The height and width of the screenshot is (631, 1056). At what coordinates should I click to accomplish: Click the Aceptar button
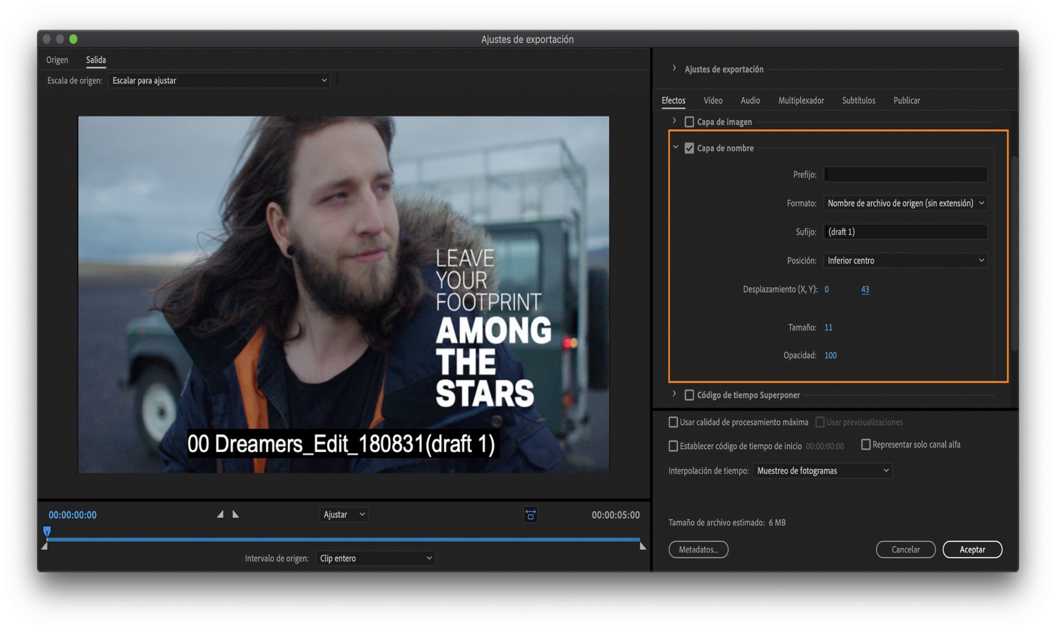coord(972,550)
